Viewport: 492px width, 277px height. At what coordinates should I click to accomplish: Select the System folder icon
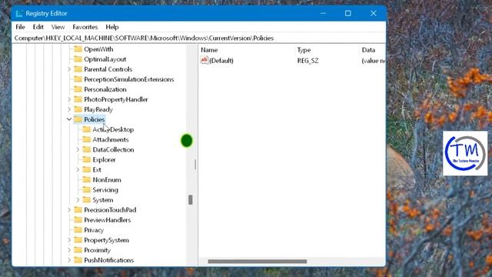click(87, 200)
